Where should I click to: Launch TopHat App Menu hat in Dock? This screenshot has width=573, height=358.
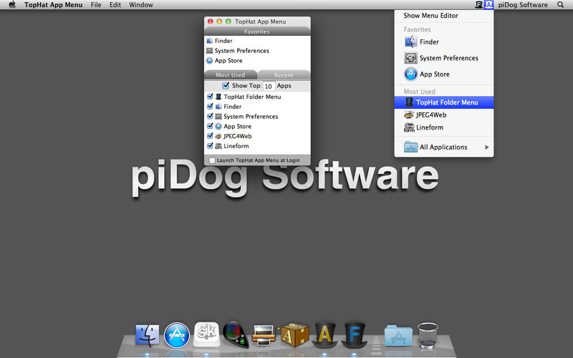pos(324,334)
